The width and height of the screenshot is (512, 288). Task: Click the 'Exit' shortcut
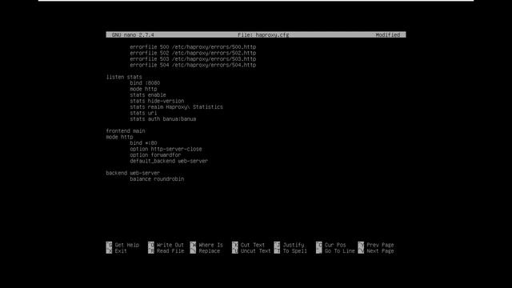pos(117,250)
